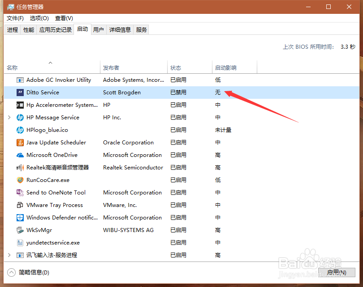Click the VMware Tray Process icon
Image resolution: width=363 pixels, height=287 pixels.
20,205
